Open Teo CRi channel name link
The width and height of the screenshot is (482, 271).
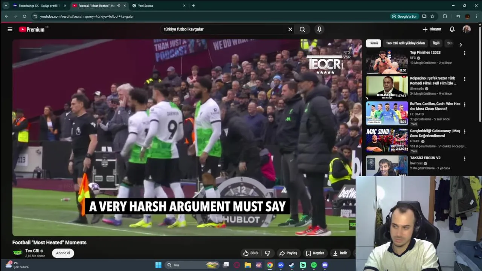tap(32, 251)
